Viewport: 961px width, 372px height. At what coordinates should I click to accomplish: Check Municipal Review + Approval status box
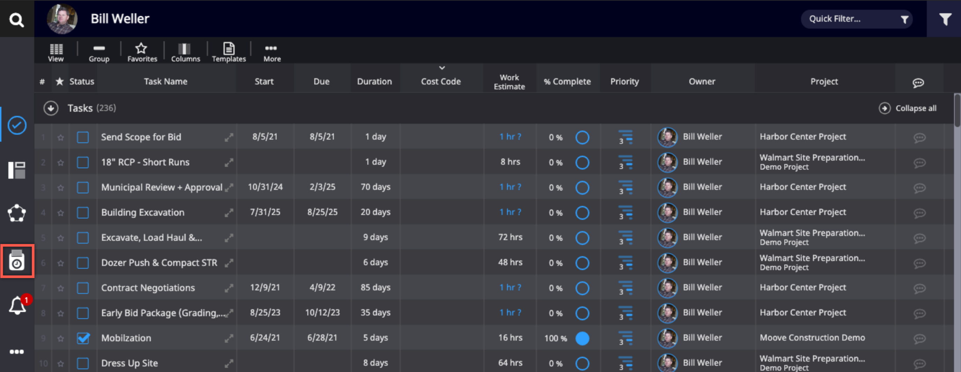tap(83, 187)
